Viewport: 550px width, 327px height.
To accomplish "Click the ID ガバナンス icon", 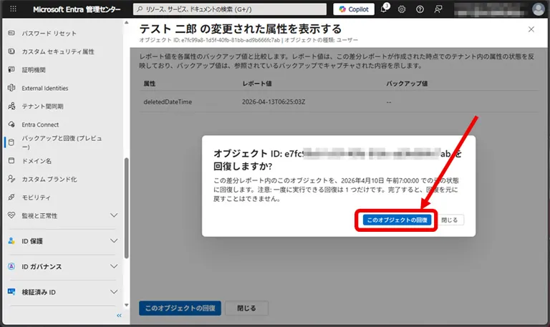I will 11,266.
